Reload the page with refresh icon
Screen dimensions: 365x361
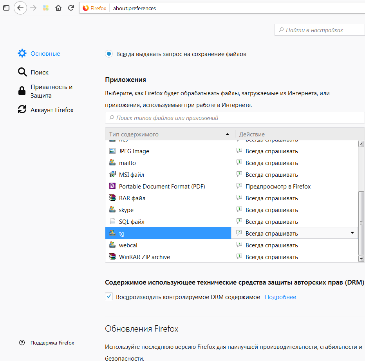click(71, 8)
